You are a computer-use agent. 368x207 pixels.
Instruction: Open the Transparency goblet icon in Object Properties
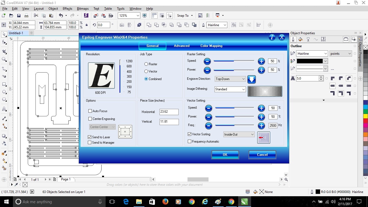(308, 39)
